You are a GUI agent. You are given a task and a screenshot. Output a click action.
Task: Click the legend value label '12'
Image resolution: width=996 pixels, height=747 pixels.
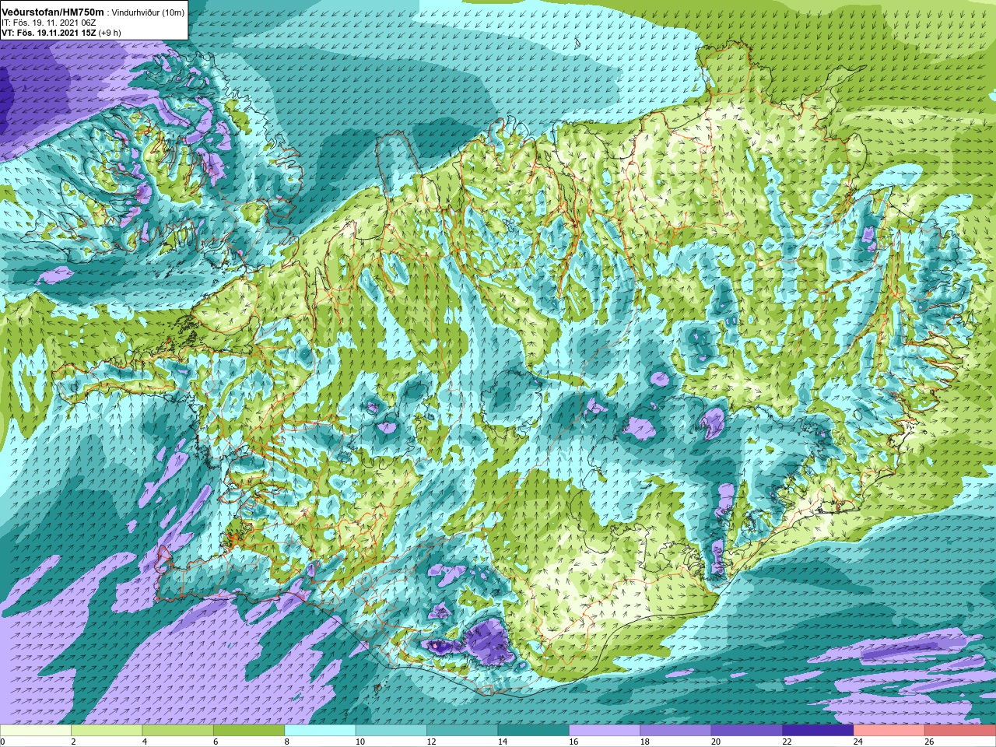tap(431, 742)
